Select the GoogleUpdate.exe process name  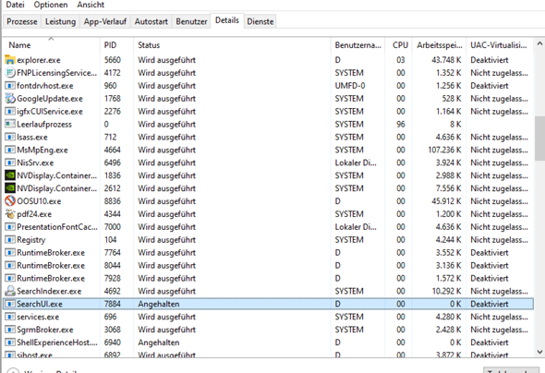coord(50,98)
